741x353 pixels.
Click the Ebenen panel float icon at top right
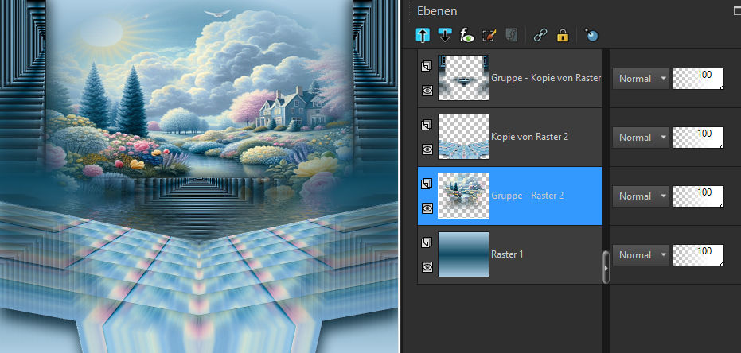pos(737,10)
